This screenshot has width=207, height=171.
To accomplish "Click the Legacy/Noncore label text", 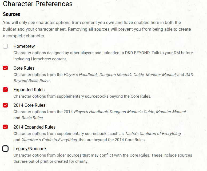I will [x=30, y=149].
